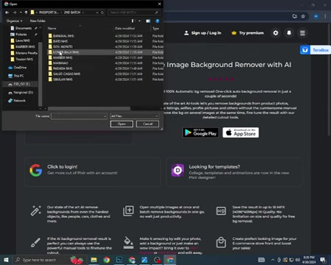Cancel the Open dialog
Image resolution: width=331 pixels, height=265 pixels.
147,124
